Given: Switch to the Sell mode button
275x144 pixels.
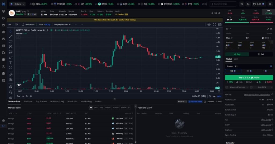Looking at the screenshot, I should tap(261, 54).
